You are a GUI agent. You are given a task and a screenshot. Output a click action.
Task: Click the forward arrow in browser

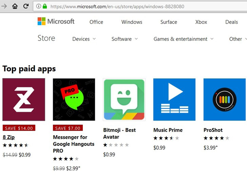[x=4, y=6]
